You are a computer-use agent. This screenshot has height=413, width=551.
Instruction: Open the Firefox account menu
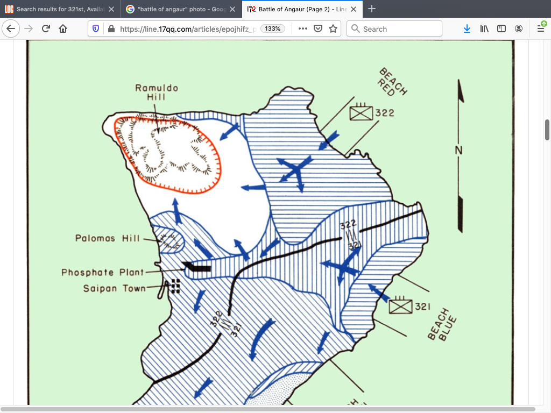point(519,29)
